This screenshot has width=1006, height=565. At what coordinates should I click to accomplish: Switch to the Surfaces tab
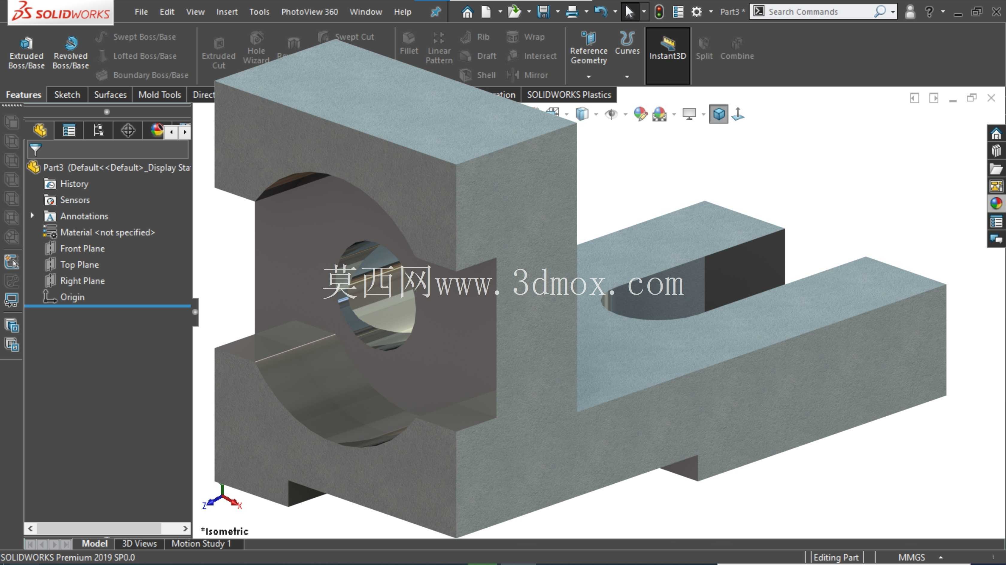tap(110, 95)
